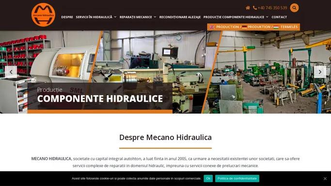Open Servicii în Hidraulică menu
This screenshot has height=186, width=331.
pos(94,17)
